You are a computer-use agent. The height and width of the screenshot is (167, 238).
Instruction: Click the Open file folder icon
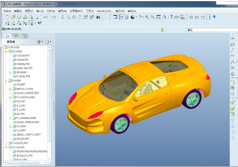pos(13,17)
